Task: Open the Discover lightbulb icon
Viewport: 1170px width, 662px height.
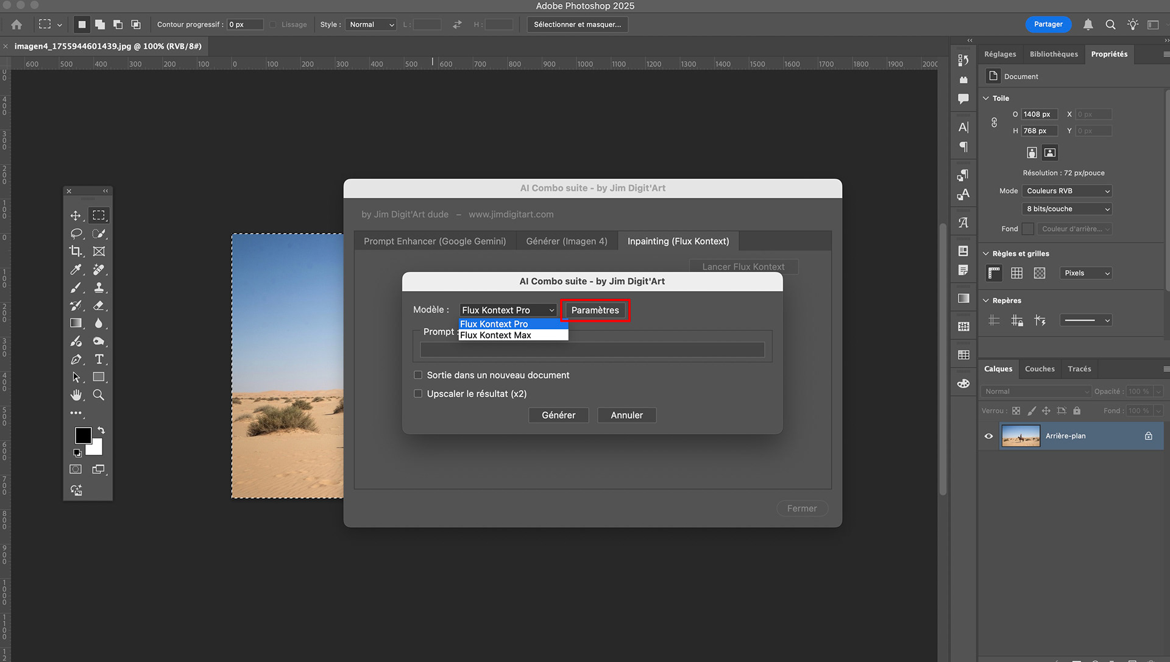Action: tap(1132, 24)
